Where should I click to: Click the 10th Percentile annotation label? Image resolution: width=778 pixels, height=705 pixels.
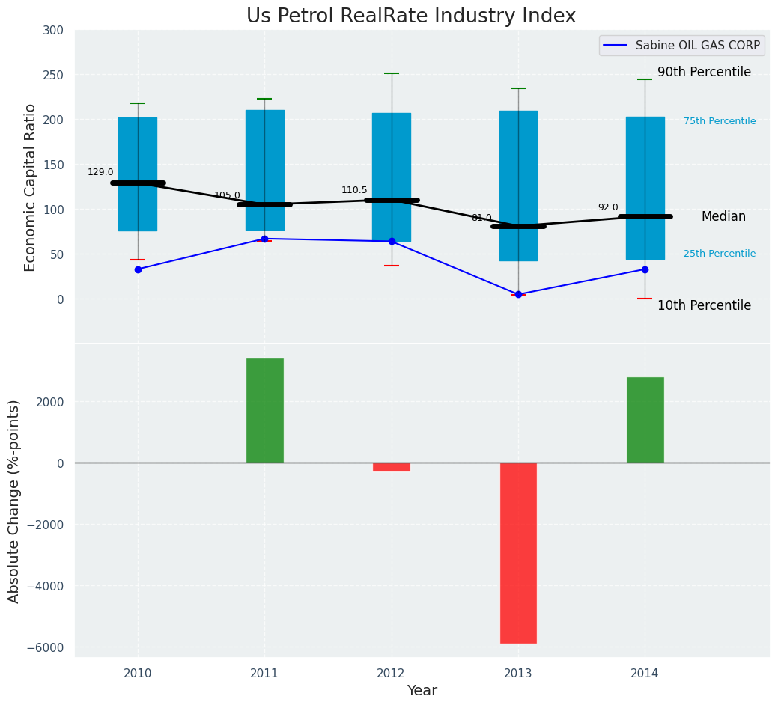(x=704, y=305)
